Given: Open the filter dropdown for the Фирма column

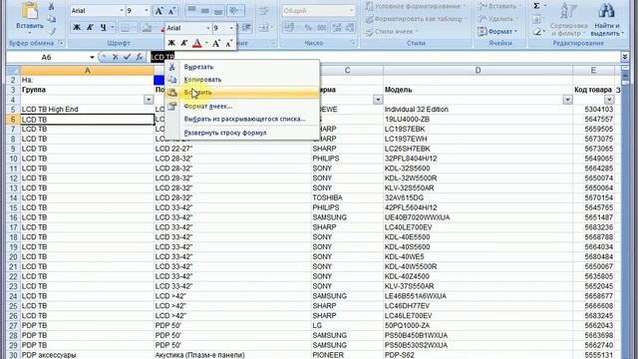Looking at the screenshot, I should pos(378,100).
